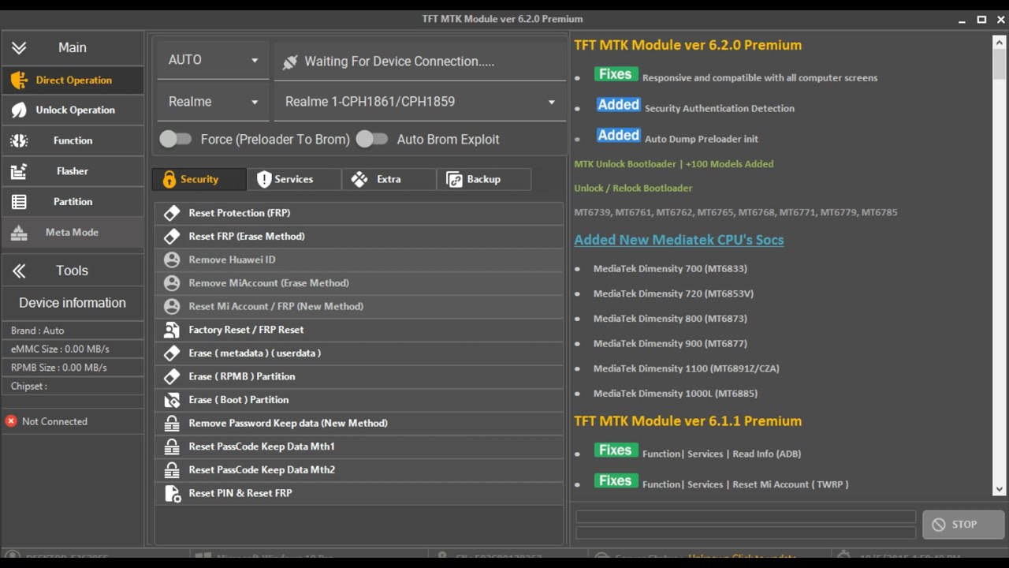This screenshot has height=568, width=1009.
Task: Click the 'Brand : Auto' text
Action: point(38,331)
